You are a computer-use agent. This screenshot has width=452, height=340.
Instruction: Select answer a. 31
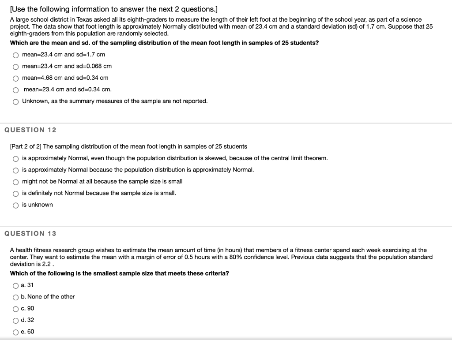[x=16, y=285]
